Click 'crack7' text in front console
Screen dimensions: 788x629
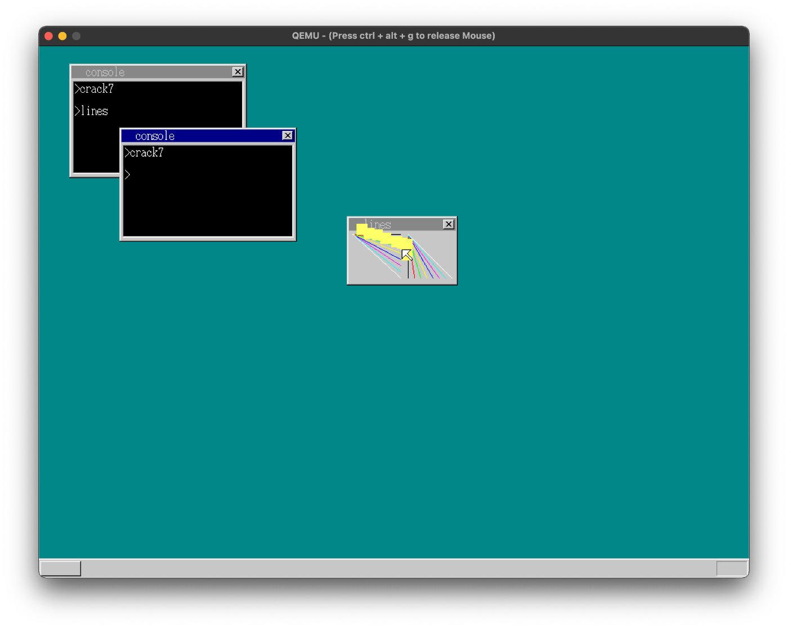pos(147,152)
